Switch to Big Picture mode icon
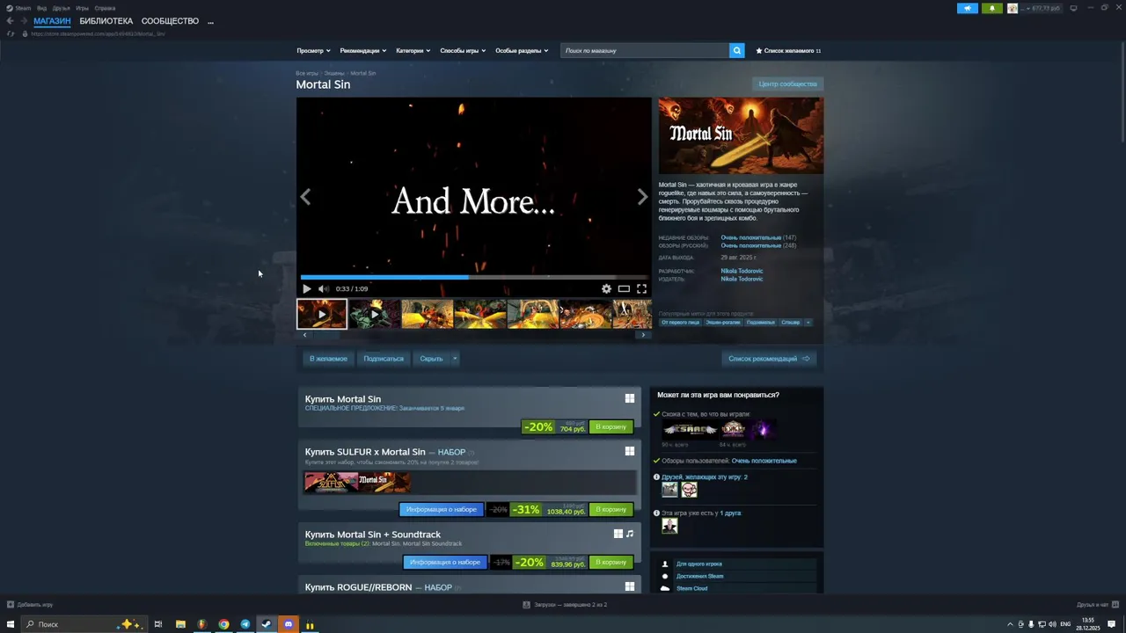The image size is (1126, 633). pos(1073,8)
